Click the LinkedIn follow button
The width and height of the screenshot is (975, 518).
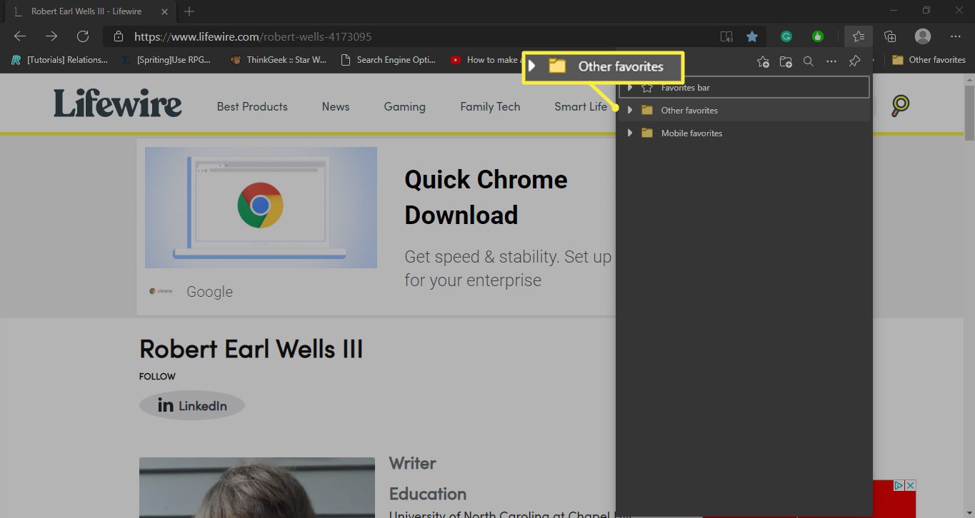(192, 405)
